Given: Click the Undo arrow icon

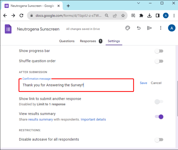Looking at the screenshot, I should pos(139,28).
